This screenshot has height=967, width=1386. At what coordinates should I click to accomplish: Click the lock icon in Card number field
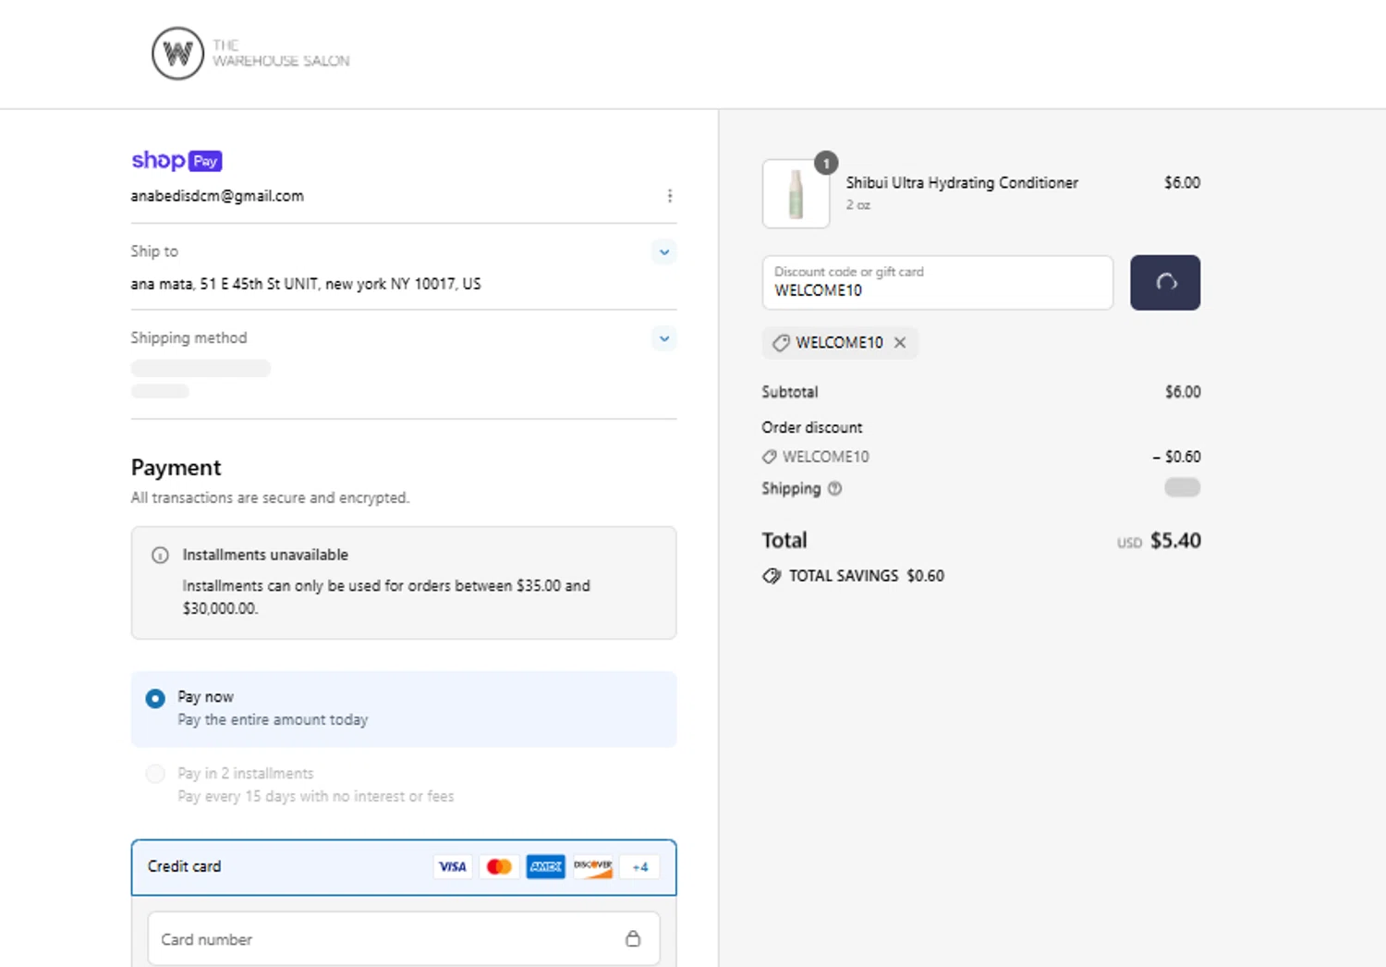633,939
